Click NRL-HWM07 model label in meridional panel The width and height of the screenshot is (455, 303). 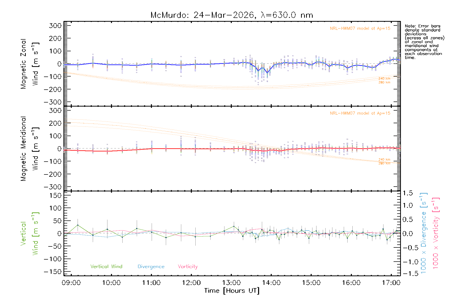point(360,113)
